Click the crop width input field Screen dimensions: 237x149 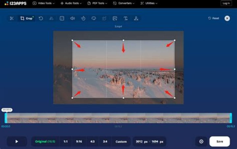point(141,141)
